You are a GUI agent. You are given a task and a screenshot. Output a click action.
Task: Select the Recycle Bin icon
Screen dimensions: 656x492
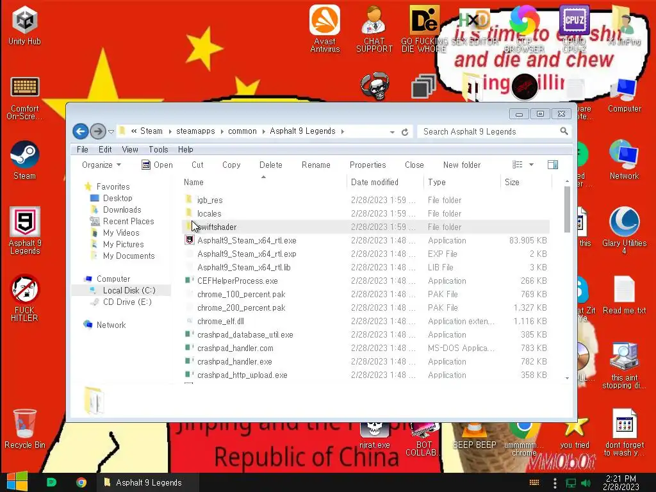click(25, 429)
